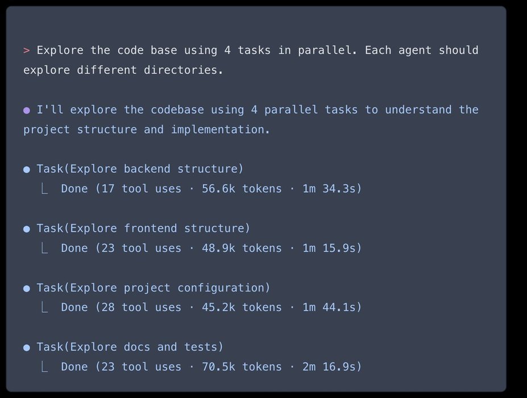This screenshot has width=527, height=398.
Task: Click the purple bullet before "I'll explore"
Action: point(26,110)
